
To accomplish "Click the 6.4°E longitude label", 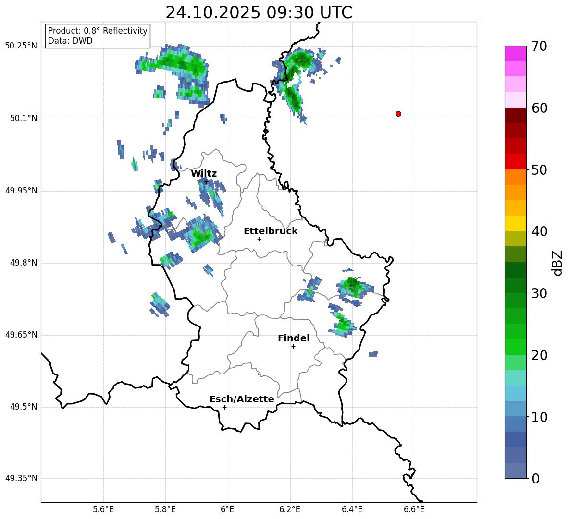I will click(x=352, y=509).
